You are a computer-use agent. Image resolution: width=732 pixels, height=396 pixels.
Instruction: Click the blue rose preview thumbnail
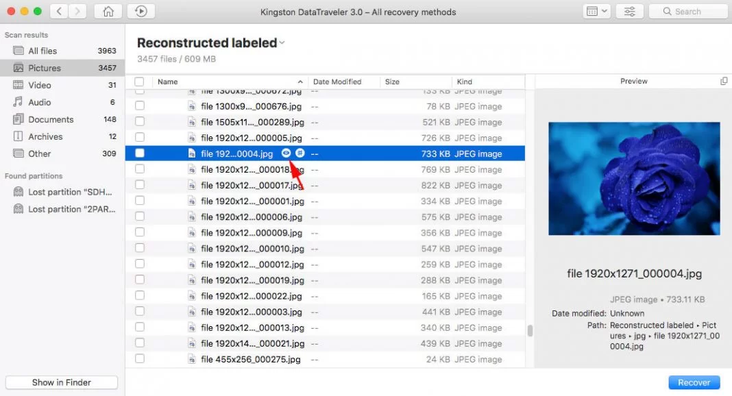[634, 178]
